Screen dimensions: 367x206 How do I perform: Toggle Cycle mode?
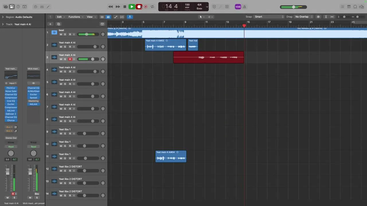(152, 7)
